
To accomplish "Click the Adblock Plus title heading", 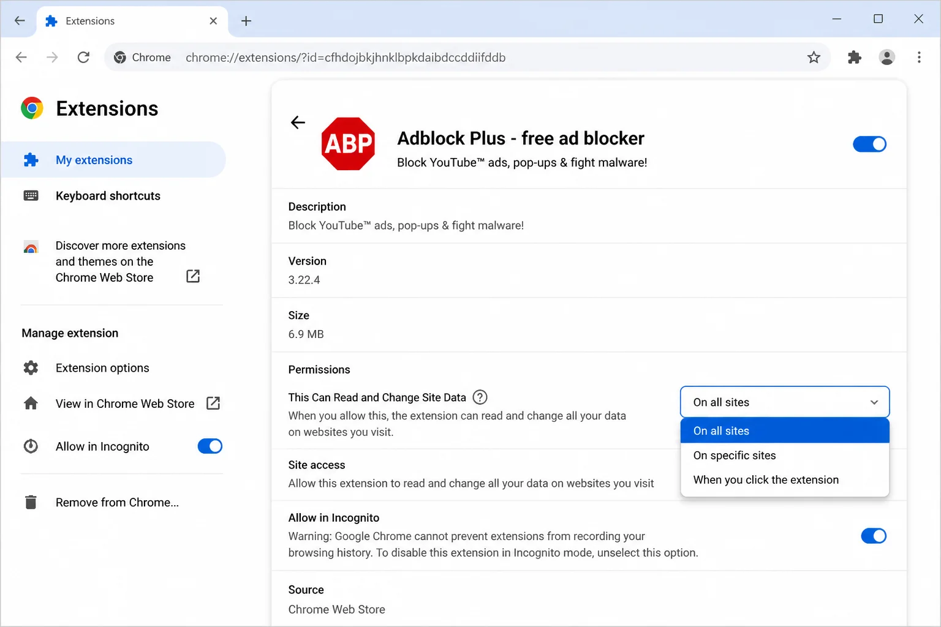I will (x=521, y=138).
